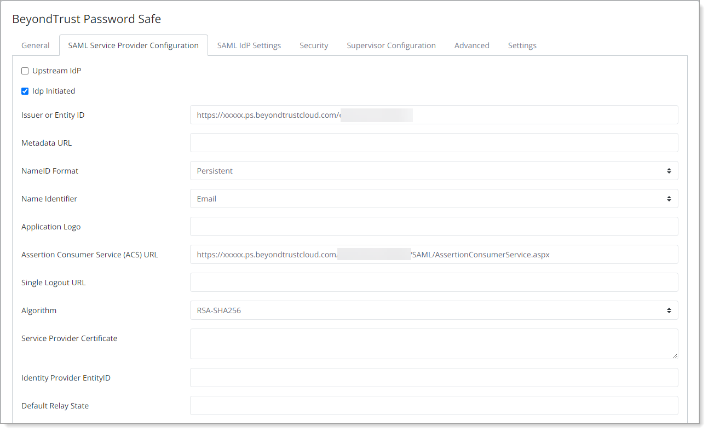Click into the Application Logo field
This screenshot has width=708, height=432.
[x=434, y=227]
